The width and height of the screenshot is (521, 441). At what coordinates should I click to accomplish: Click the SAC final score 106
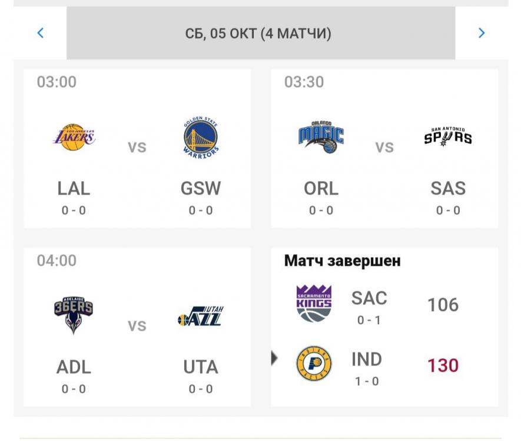point(443,305)
